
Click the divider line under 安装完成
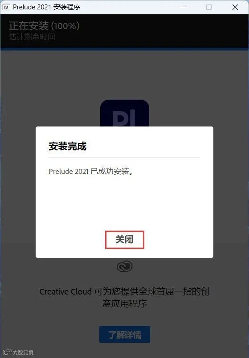coord(125,157)
